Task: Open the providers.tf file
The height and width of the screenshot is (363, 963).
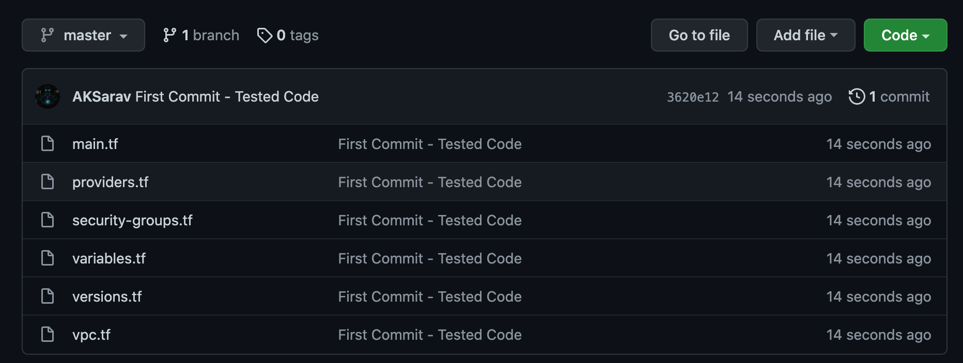Action: pyautogui.click(x=110, y=182)
